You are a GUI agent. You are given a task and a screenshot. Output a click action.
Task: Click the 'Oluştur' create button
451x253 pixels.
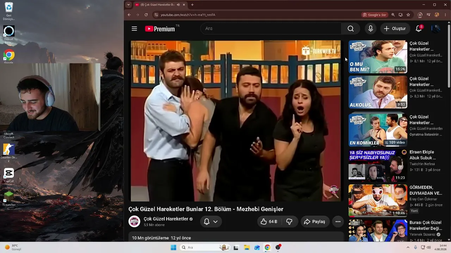coord(395,28)
